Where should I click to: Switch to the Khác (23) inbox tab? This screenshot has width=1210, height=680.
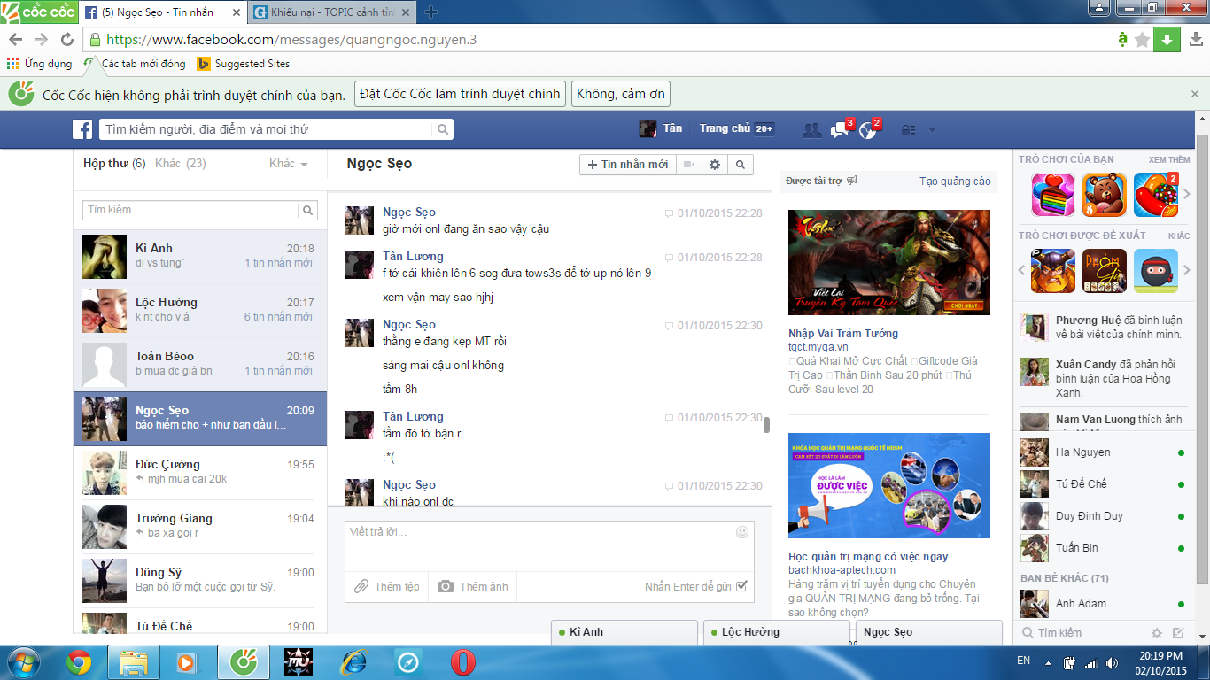point(180,164)
